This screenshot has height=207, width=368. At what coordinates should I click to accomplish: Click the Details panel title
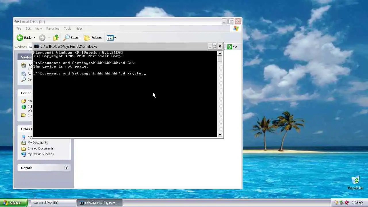[26, 168]
